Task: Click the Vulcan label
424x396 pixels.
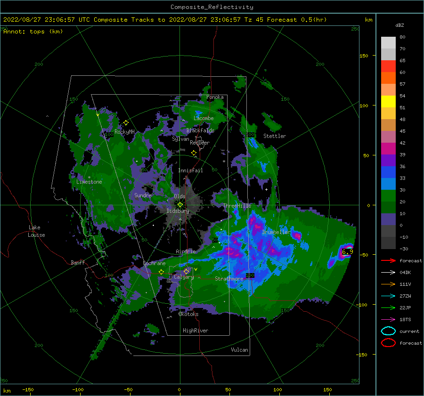Action: [240, 350]
